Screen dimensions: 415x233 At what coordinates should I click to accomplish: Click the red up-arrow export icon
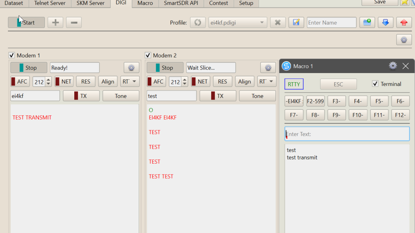tap(404, 22)
